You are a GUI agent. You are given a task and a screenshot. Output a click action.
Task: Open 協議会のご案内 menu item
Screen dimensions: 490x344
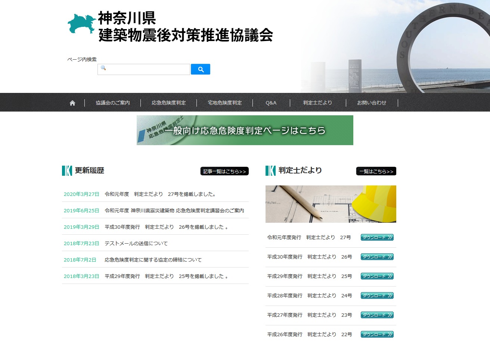(113, 103)
